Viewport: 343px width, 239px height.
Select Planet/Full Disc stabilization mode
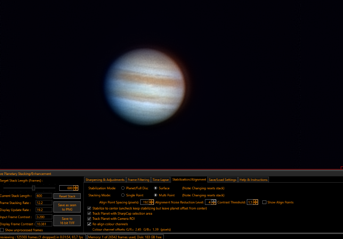pos(123,188)
